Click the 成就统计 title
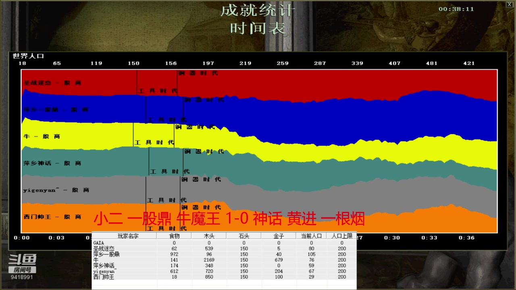This screenshot has width=516, height=290. 258,10
